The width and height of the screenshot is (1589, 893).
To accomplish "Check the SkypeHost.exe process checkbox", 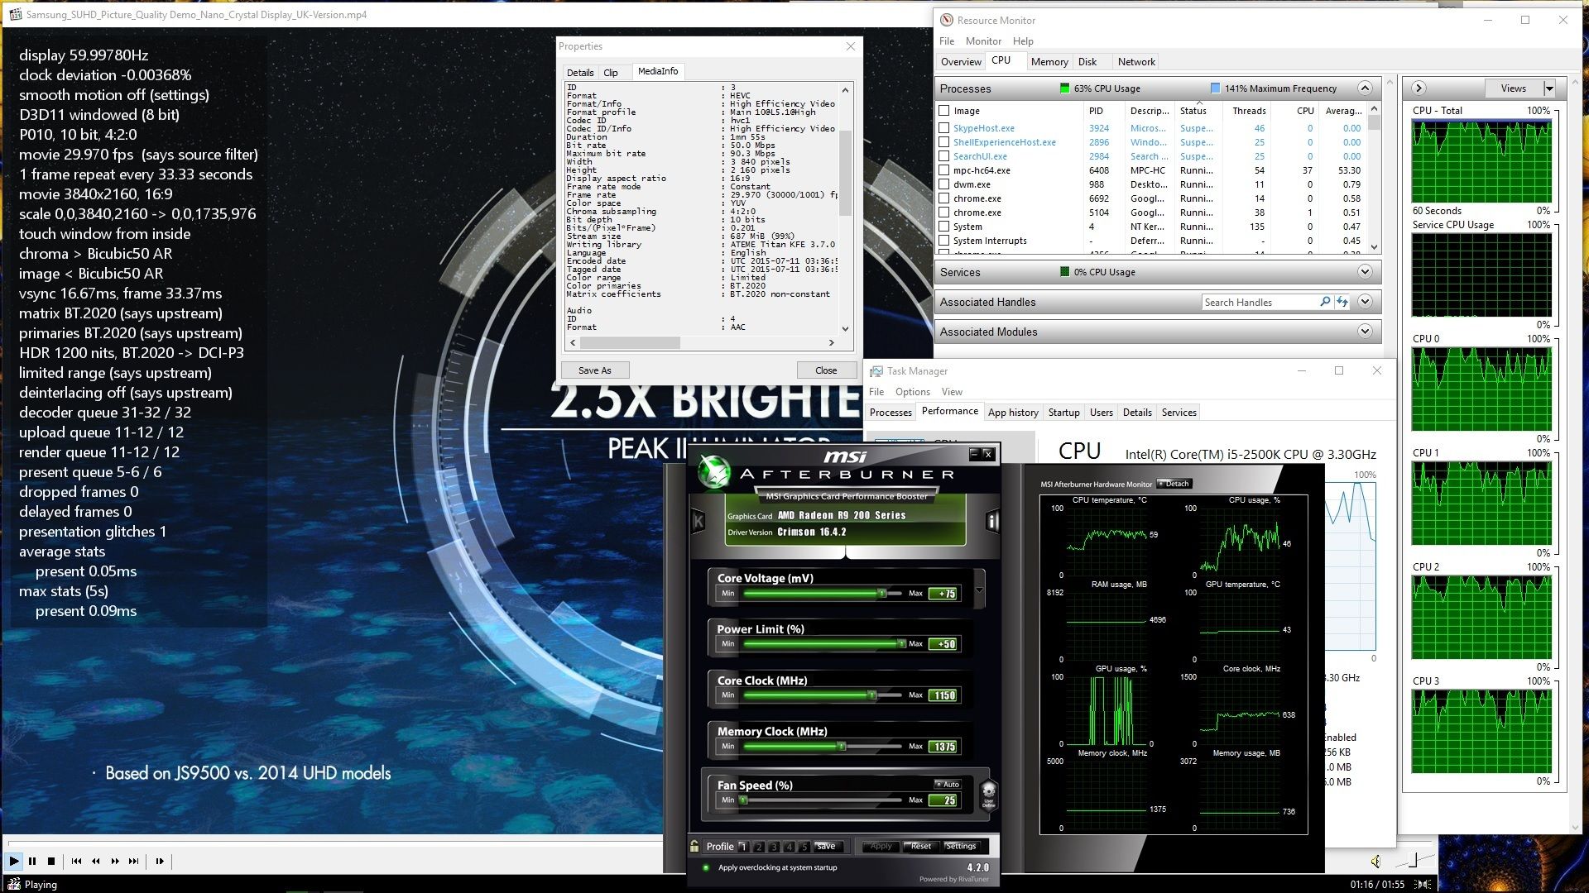I will (x=943, y=128).
